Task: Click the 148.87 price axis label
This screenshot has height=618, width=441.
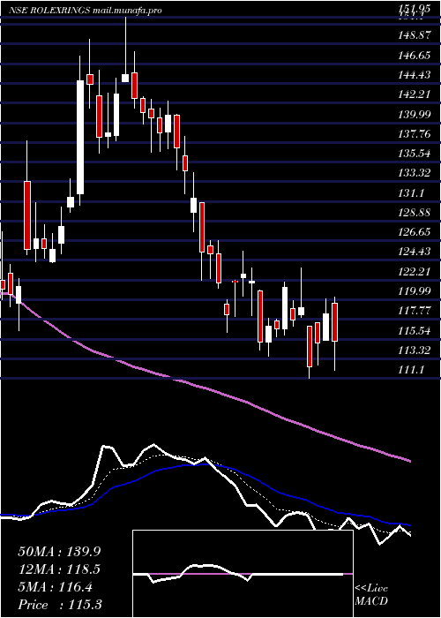Action: point(413,35)
